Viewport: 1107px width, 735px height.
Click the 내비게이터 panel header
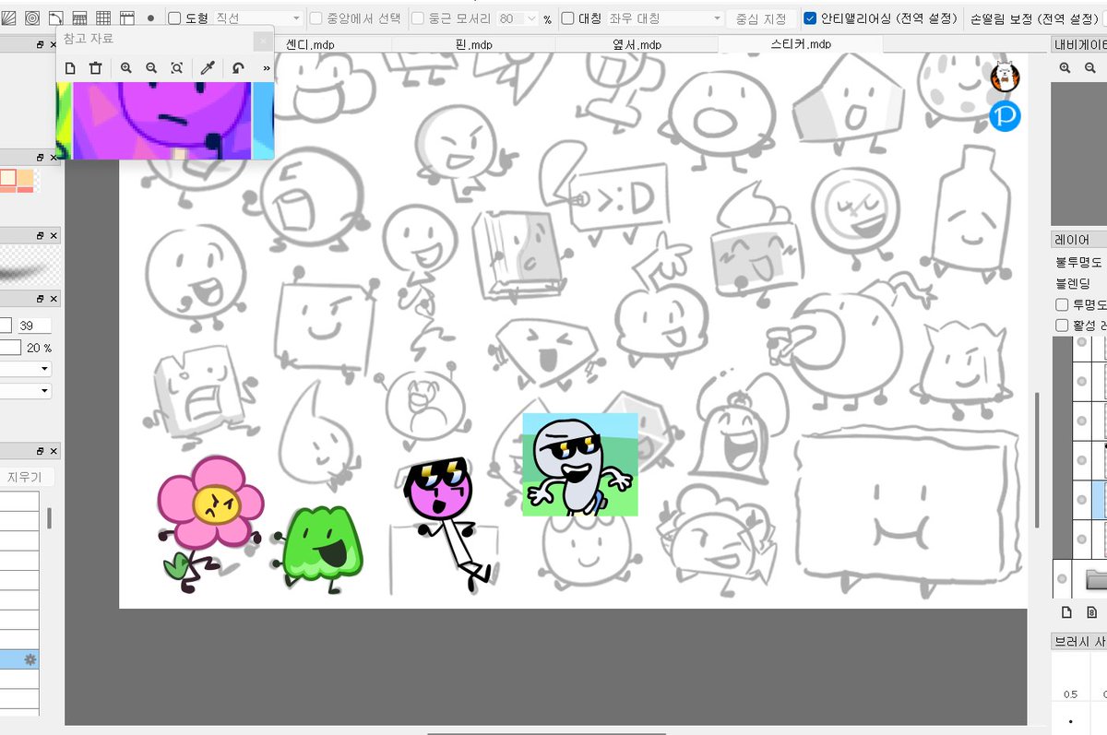[1079, 44]
